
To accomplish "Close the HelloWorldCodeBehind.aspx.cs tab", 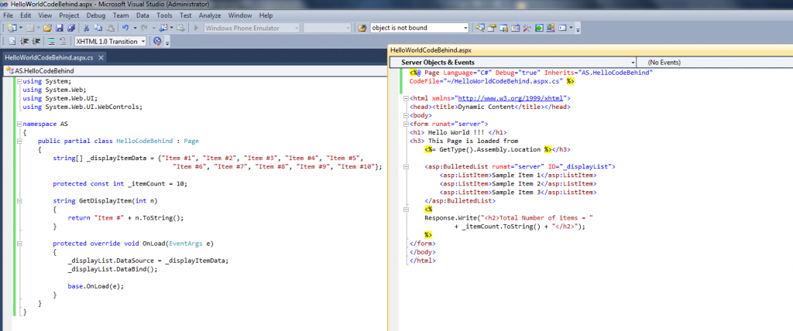I will (x=101, y=57).
